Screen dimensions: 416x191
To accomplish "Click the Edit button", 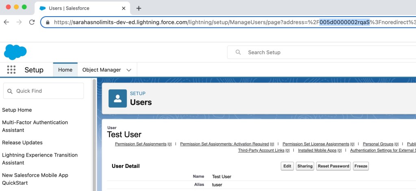I will point(287,166).
